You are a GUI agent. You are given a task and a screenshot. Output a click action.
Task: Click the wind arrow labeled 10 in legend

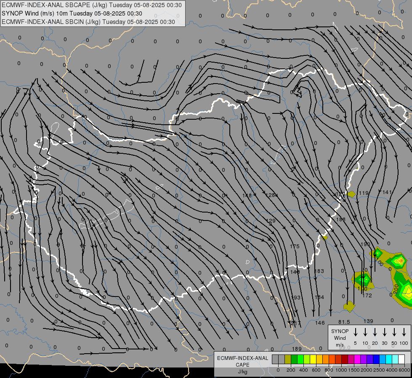click(365, 332)
